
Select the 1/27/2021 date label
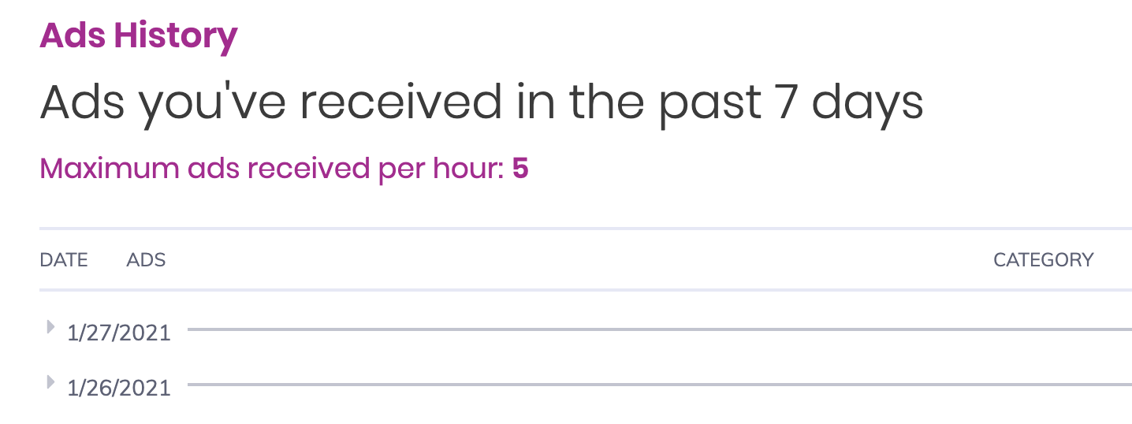coord(119,333)
